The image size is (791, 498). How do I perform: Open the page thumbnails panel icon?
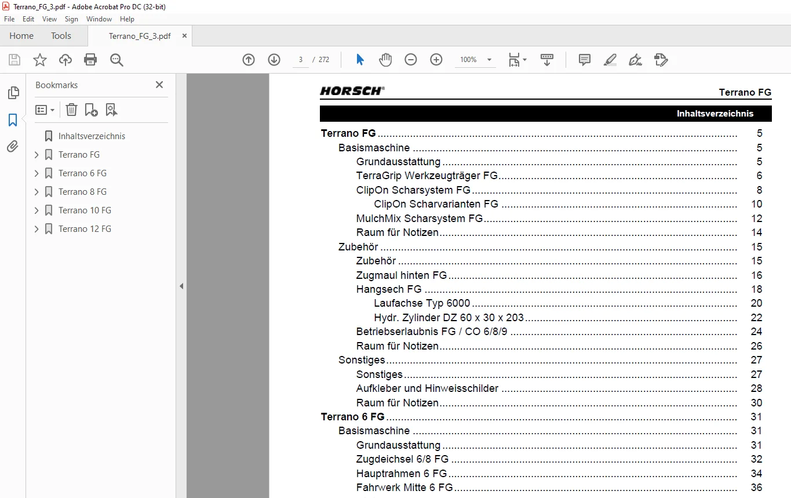point(13,93)
